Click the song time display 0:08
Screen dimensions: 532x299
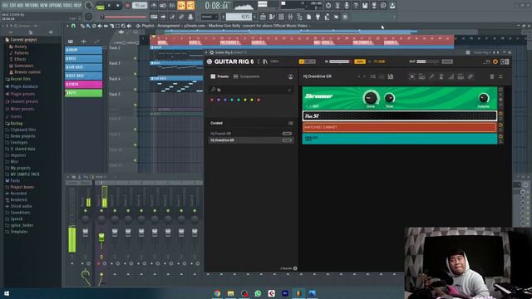[x=216, y=6]
